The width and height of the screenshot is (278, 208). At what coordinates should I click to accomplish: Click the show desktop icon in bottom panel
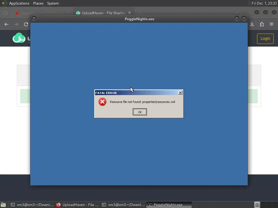[x=3, y=205]
